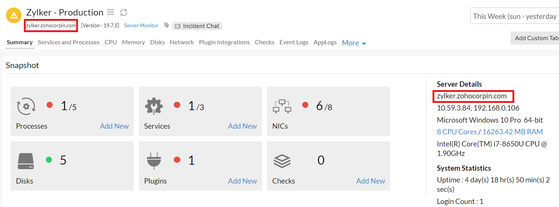Expand the More tabs dropdown

tap(354, 43)
